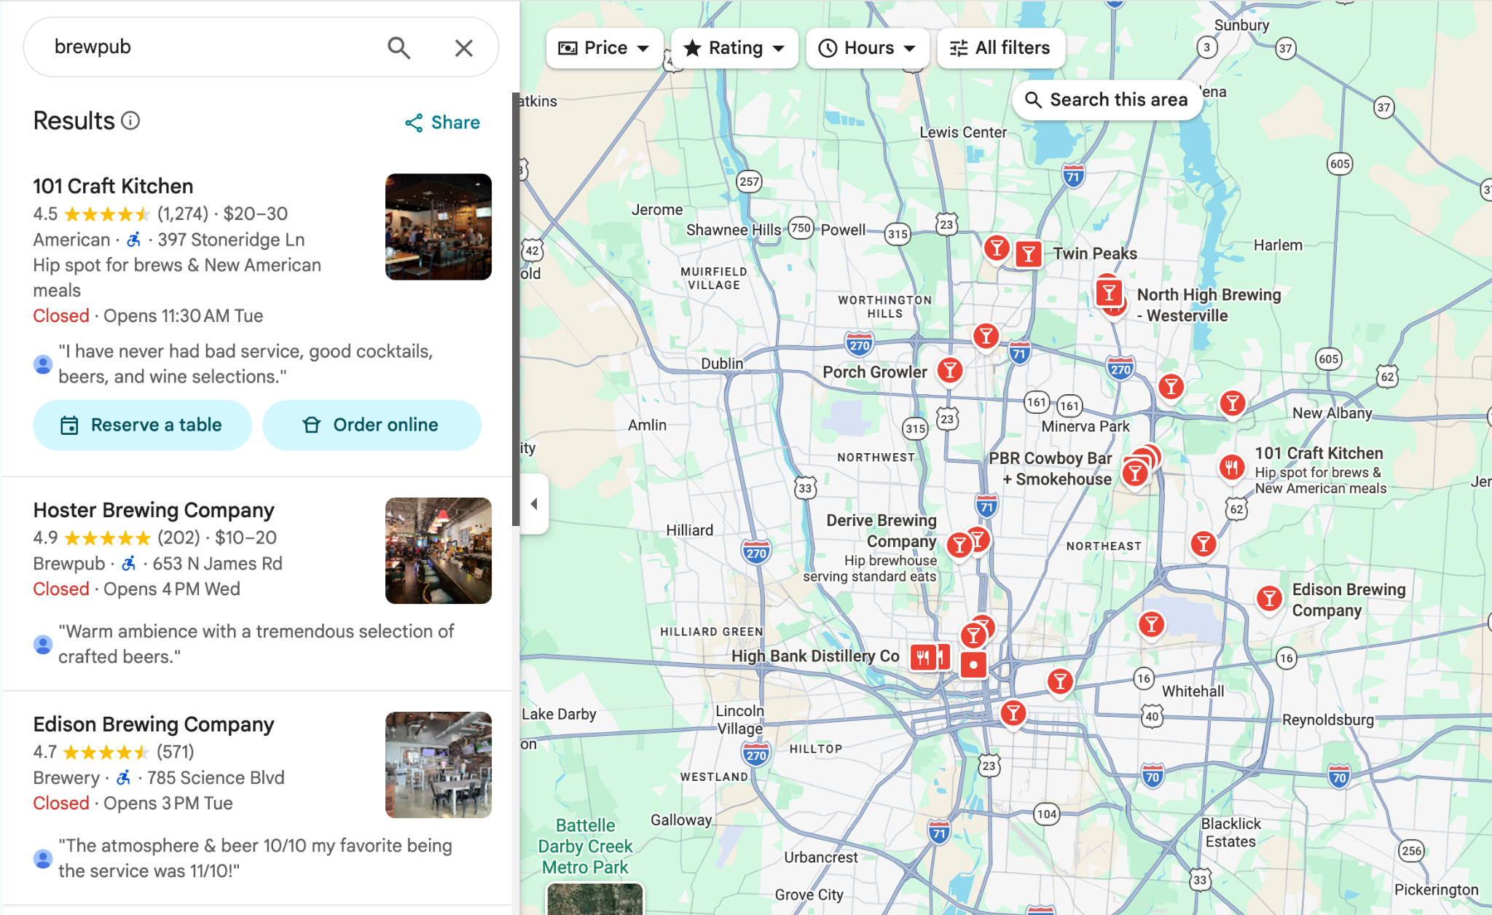This screenshot has height=915, width=1492.
Task: Select 101 Craft Kitchen restaurant map pin
Action: (x=1231, y=467)
